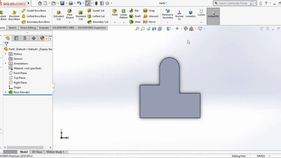Create a Linear Pattern
Screen dimensions: 281x158
124,14
